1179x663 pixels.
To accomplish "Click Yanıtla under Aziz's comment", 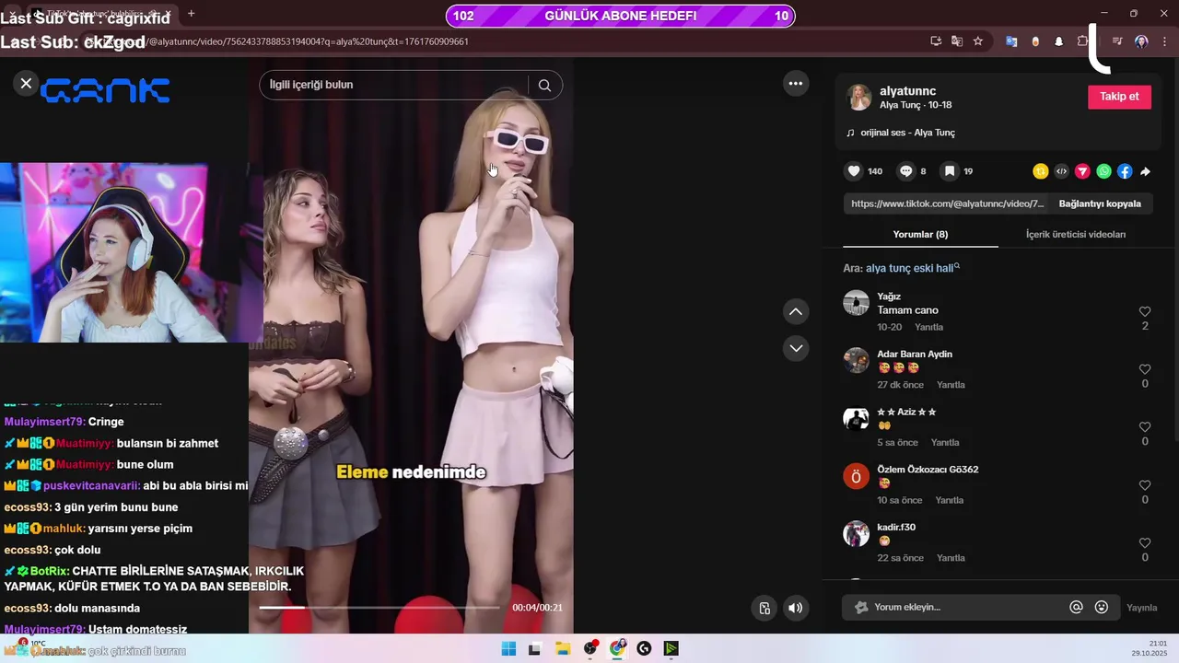I will (945, 443).
